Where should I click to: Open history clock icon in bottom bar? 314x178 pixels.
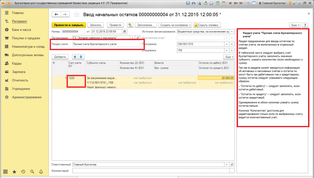tap(23, 172)
